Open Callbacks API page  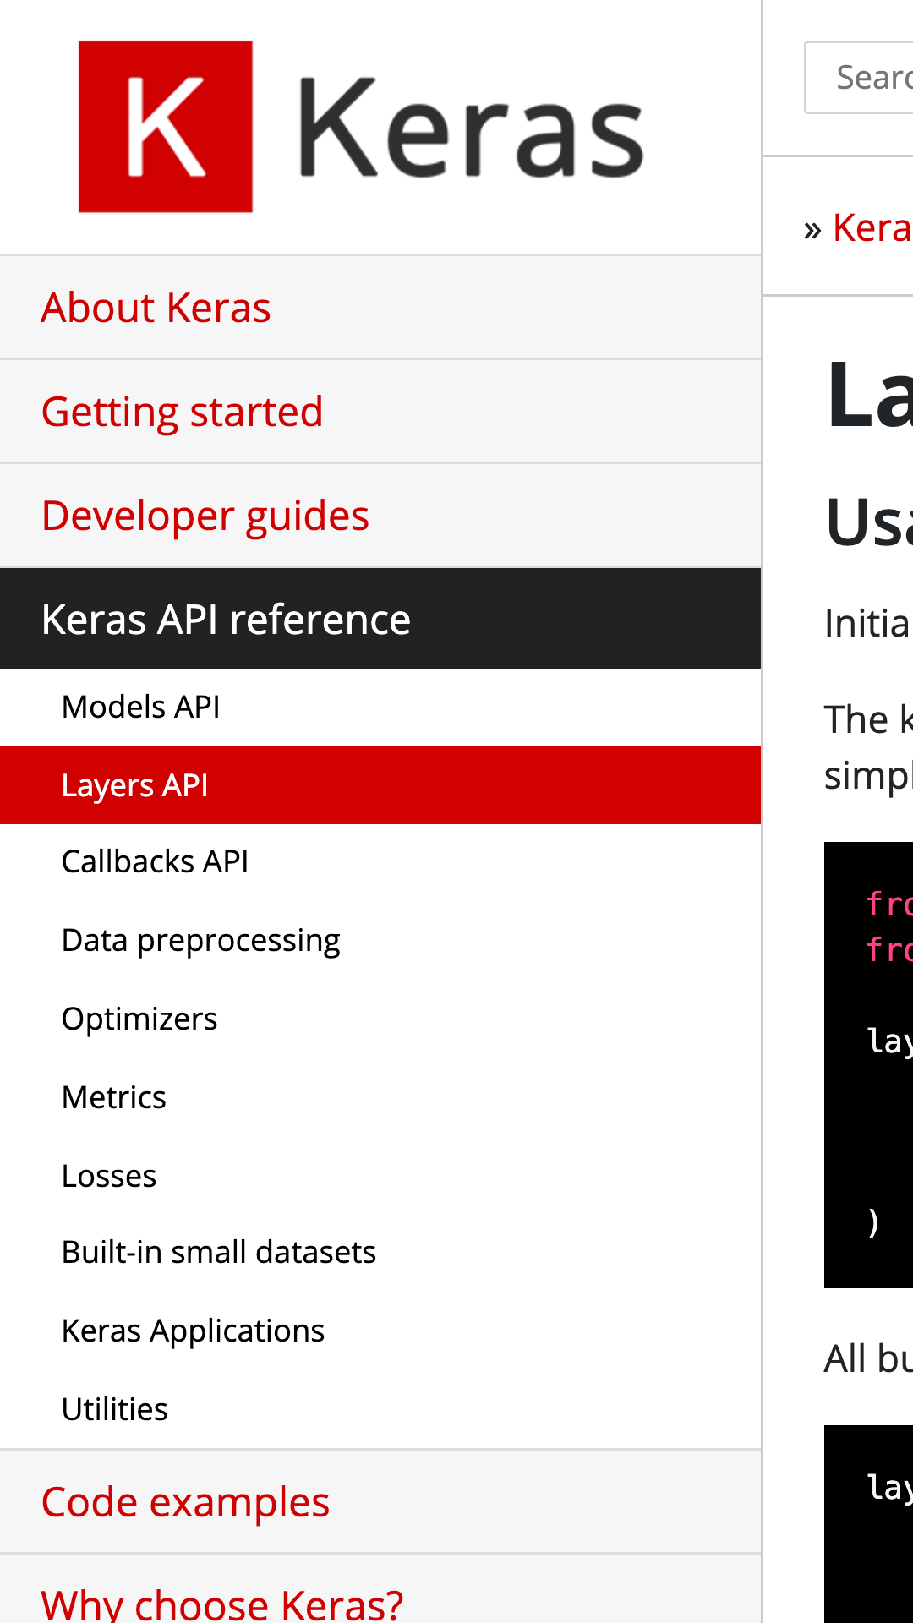(380, 862)
